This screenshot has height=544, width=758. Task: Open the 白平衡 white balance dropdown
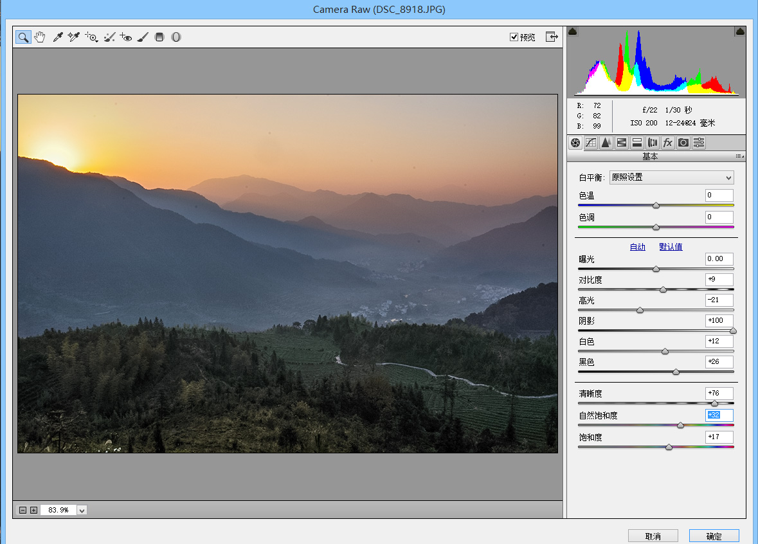point(671,177)
